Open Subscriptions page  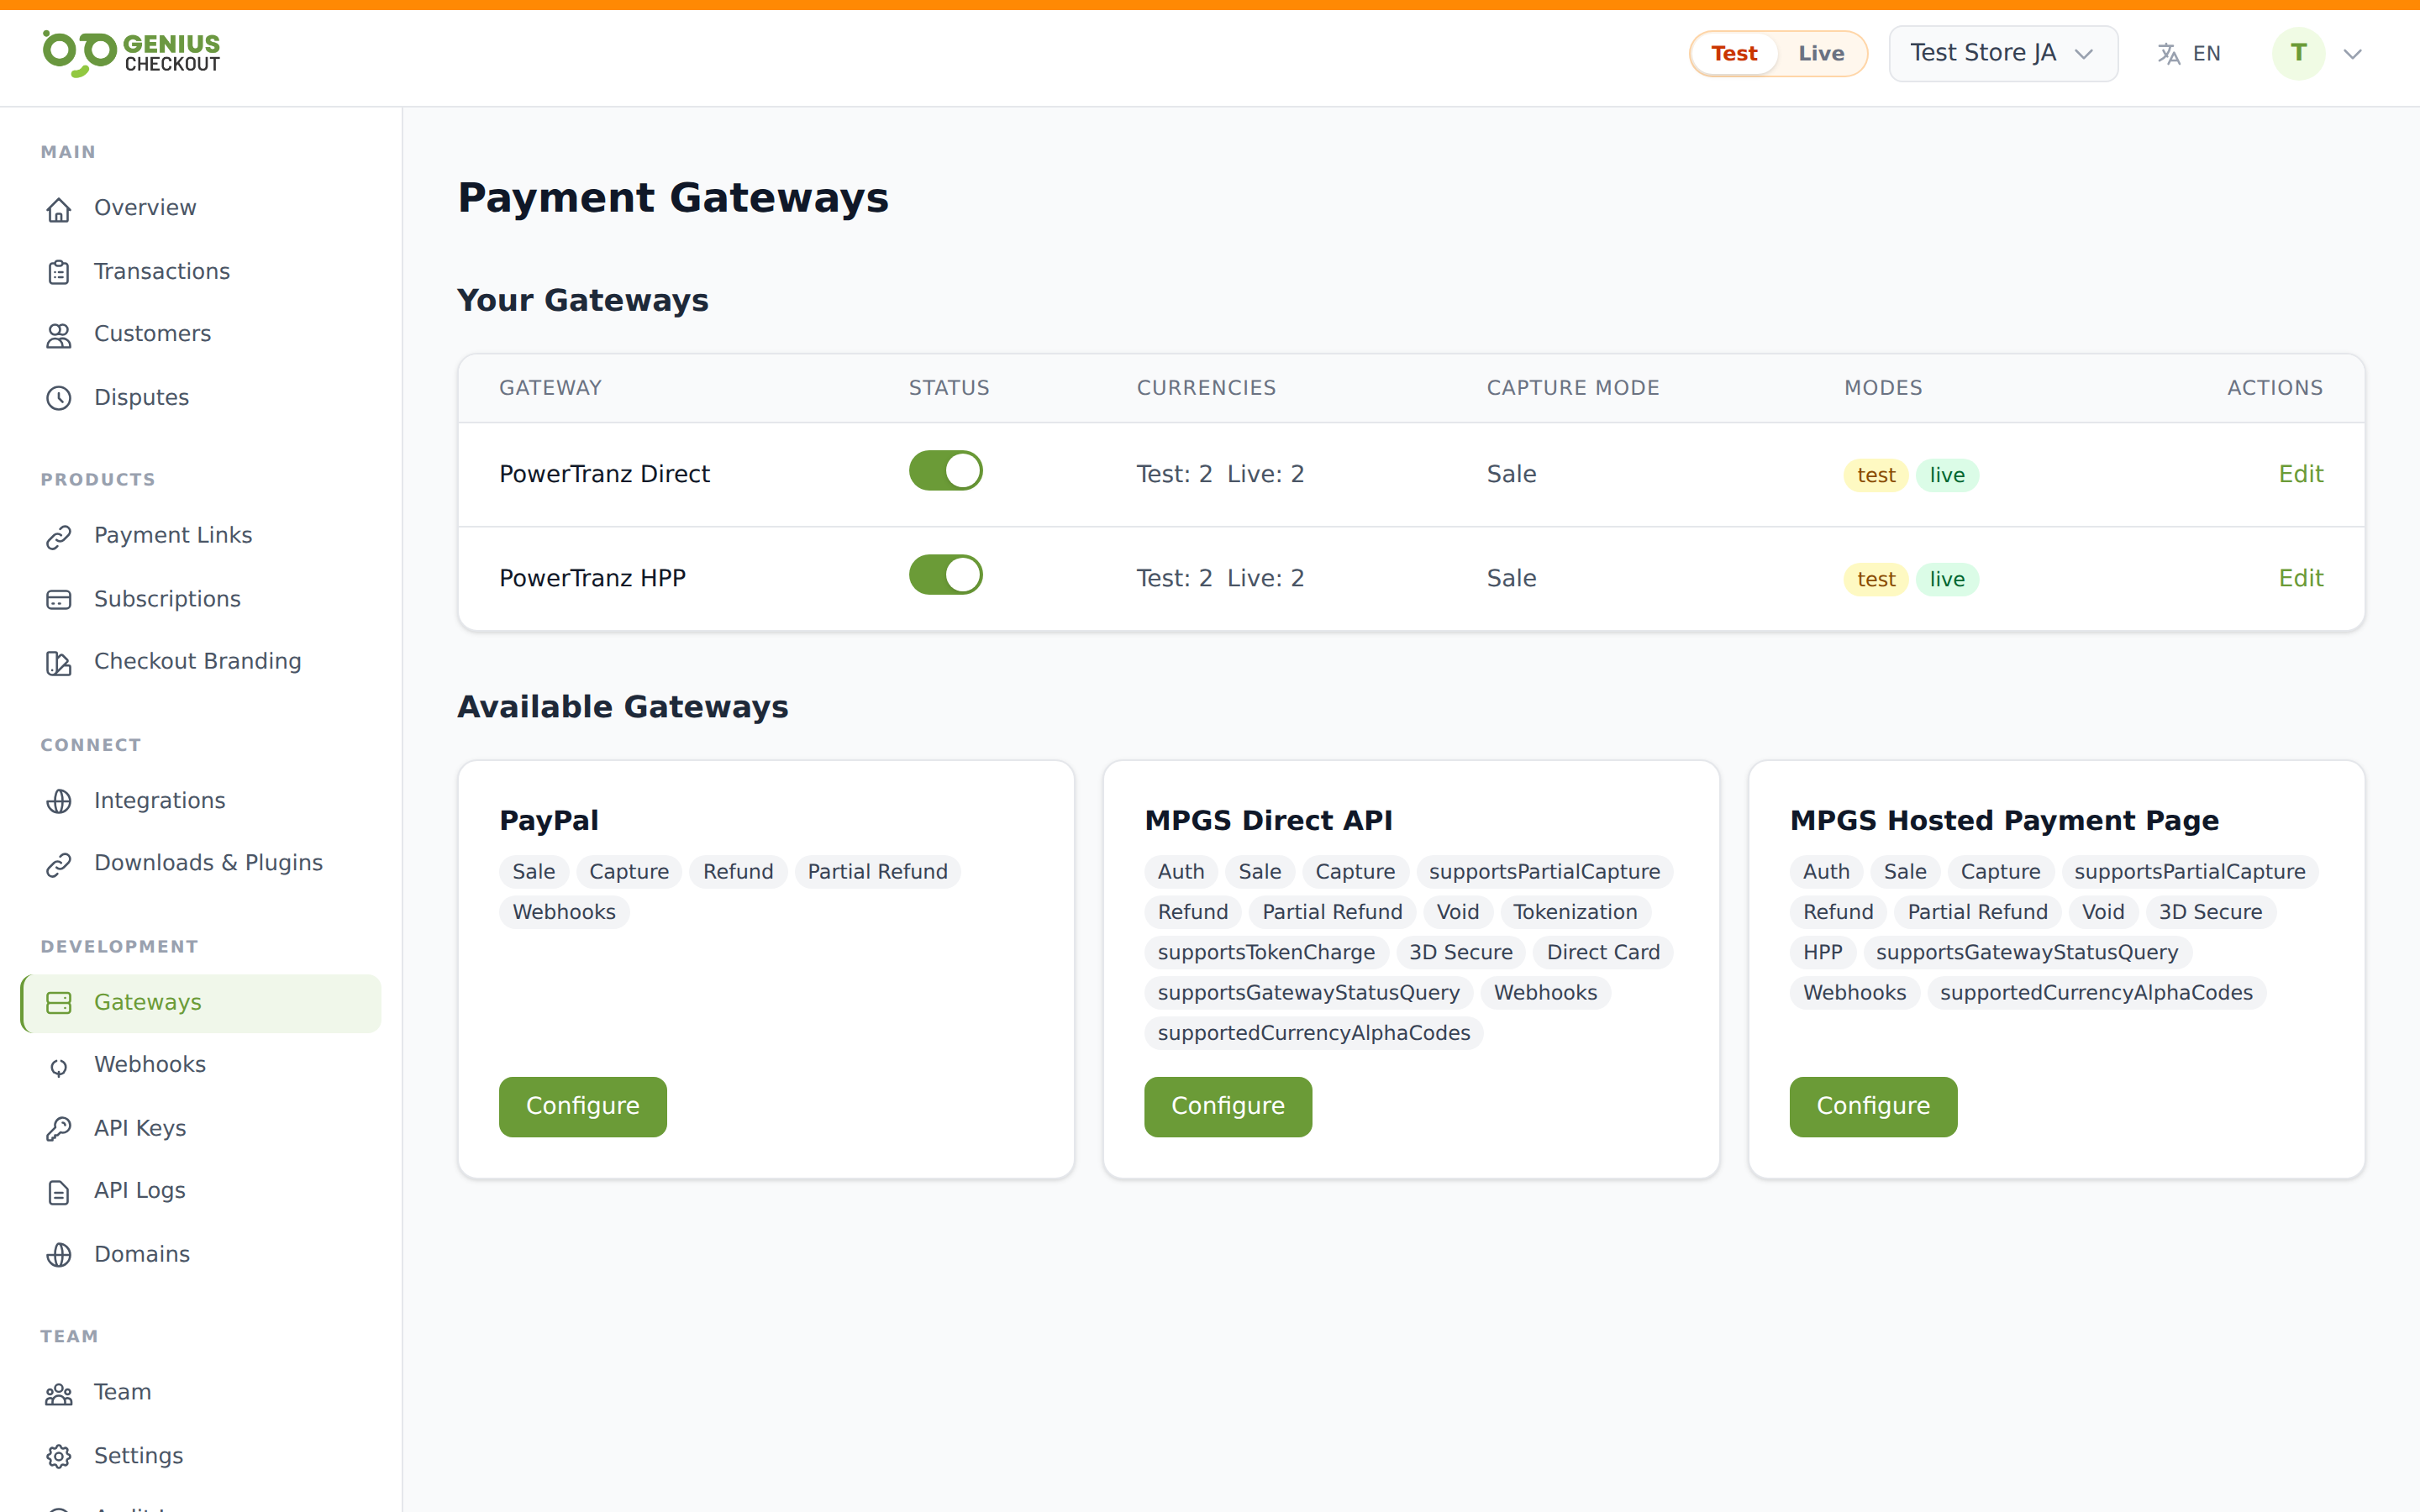200,599
